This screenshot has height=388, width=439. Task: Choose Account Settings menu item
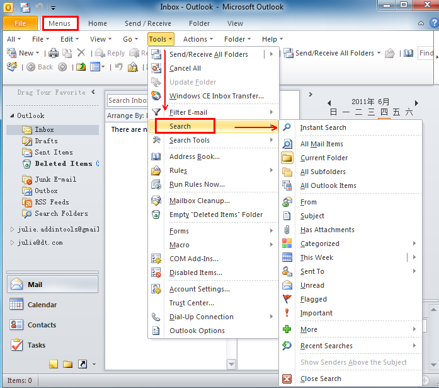click(x=214, y=289)
